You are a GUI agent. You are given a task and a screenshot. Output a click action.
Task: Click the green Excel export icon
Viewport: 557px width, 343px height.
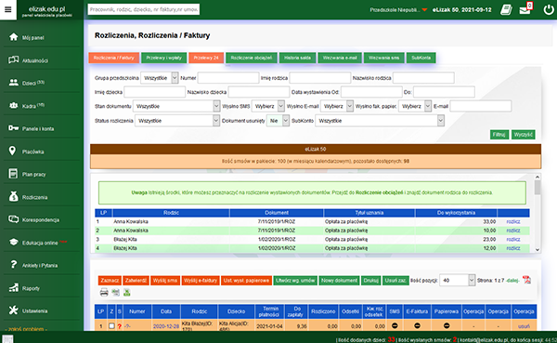(127, 293)
